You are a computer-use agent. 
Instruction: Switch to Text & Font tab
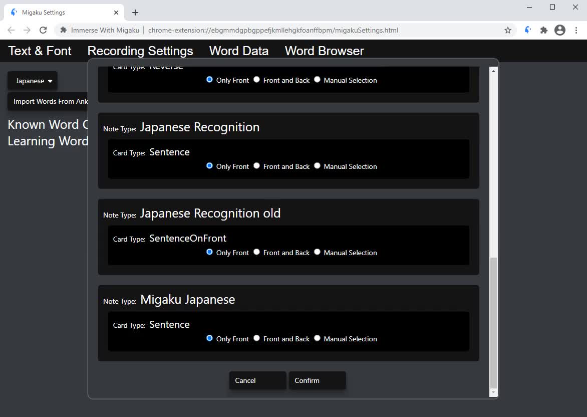pos(40,51)
